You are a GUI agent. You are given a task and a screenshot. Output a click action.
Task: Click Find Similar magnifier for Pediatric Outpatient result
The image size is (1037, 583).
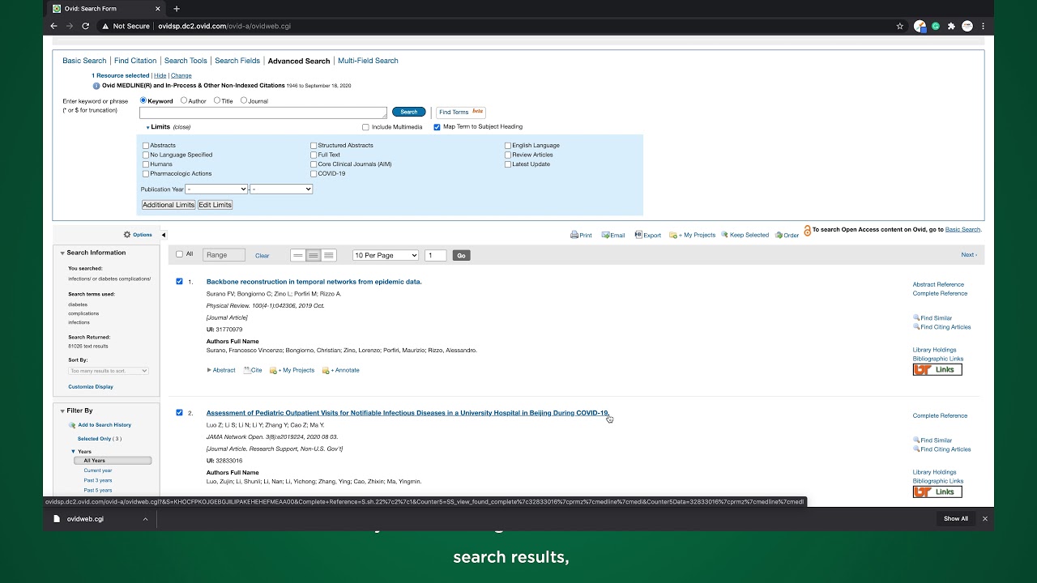(x=916, y=440)
